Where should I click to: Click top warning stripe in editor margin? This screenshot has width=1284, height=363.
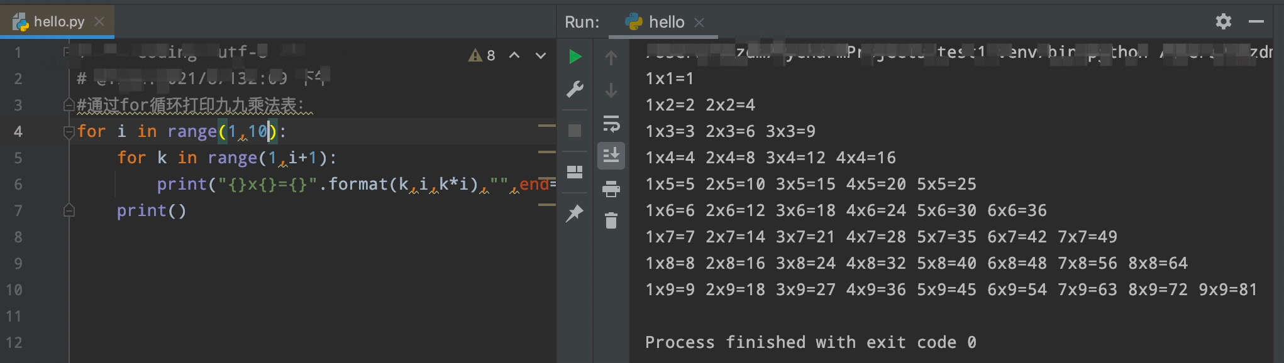click(x=547, y=126)
